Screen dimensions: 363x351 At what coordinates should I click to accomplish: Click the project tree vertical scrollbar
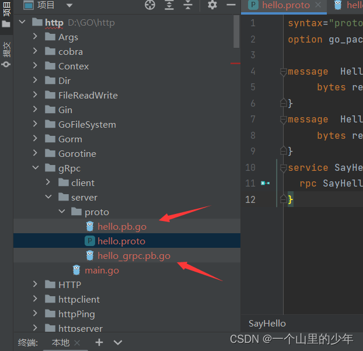pyautogui.click(x=236, y=31)
